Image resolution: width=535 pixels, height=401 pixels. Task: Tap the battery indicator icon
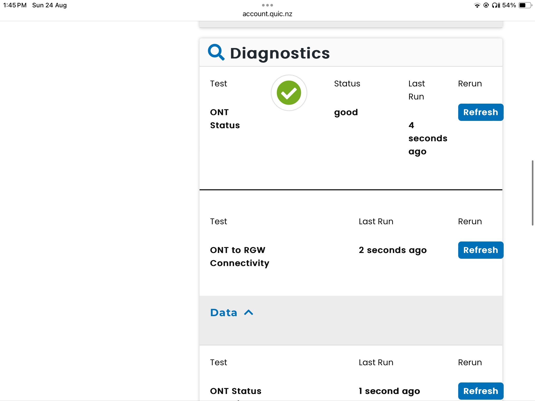pos(525,5)
